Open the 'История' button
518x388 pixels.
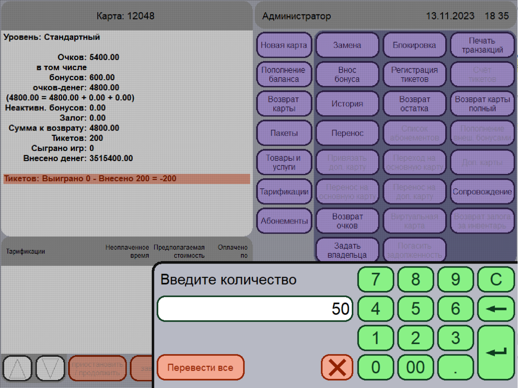pos(347,103)
